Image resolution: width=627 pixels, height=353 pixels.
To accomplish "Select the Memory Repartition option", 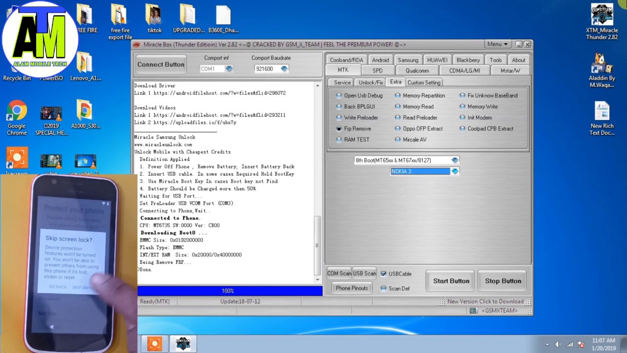I will click(x=420, y=96).
